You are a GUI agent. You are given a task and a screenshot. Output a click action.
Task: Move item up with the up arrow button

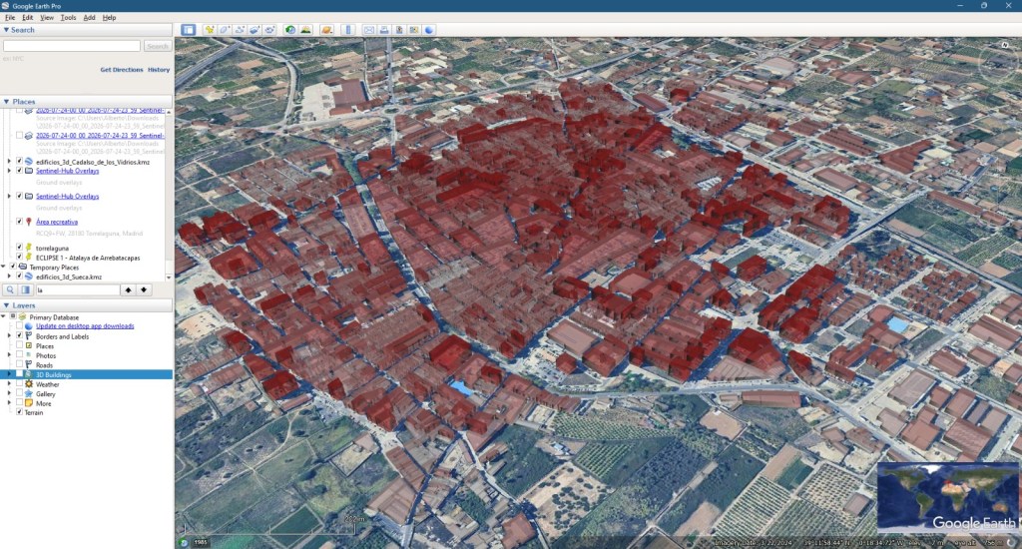pos(129,289)
